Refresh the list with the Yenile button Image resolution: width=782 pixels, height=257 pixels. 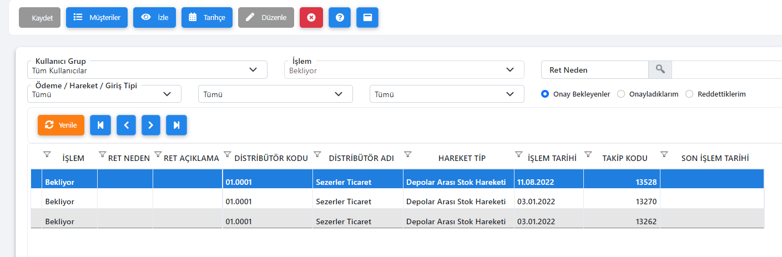(61, 125)
